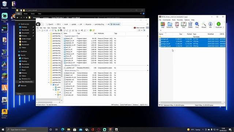Click the Video tutorials link in OpenIV
This screenshot has height=132, width=234.
[x=139, y=28]
